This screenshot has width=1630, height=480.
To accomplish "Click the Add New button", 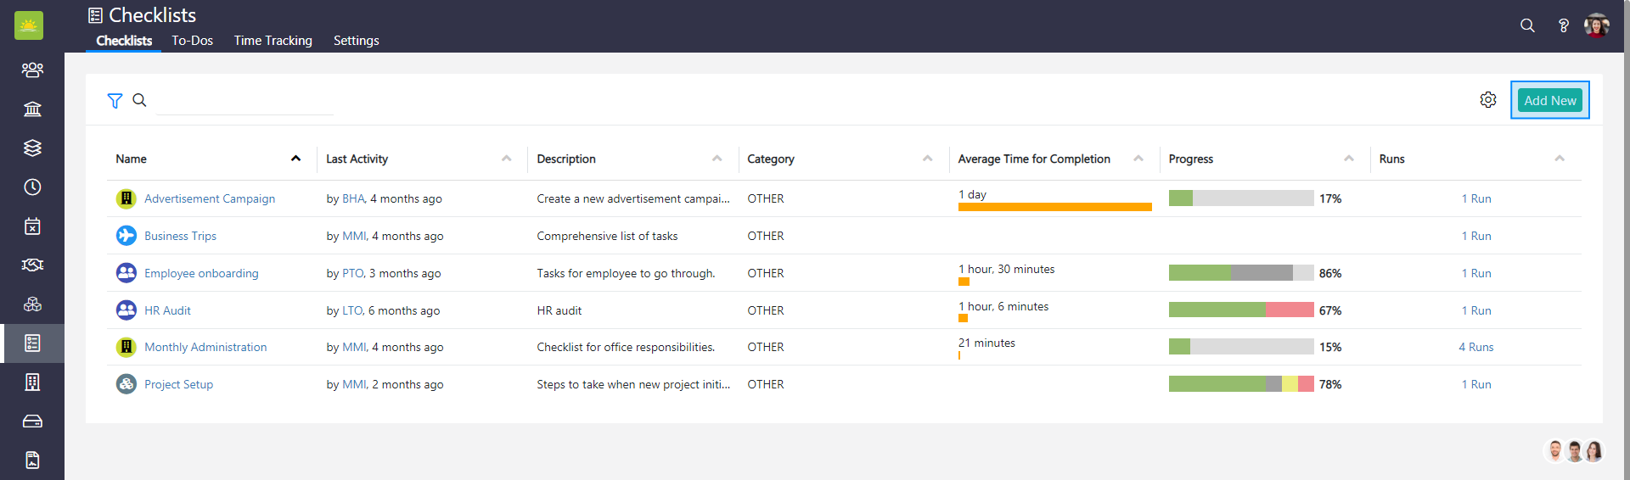I will 1549,100.
